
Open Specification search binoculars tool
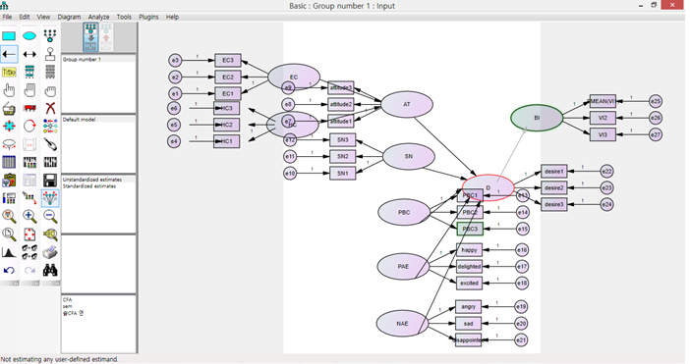(x=50, y=271)
